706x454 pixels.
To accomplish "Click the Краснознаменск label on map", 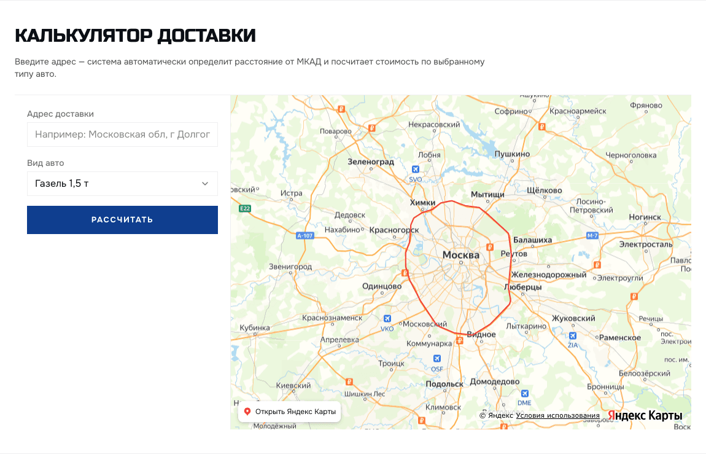I will pos(332,318).
